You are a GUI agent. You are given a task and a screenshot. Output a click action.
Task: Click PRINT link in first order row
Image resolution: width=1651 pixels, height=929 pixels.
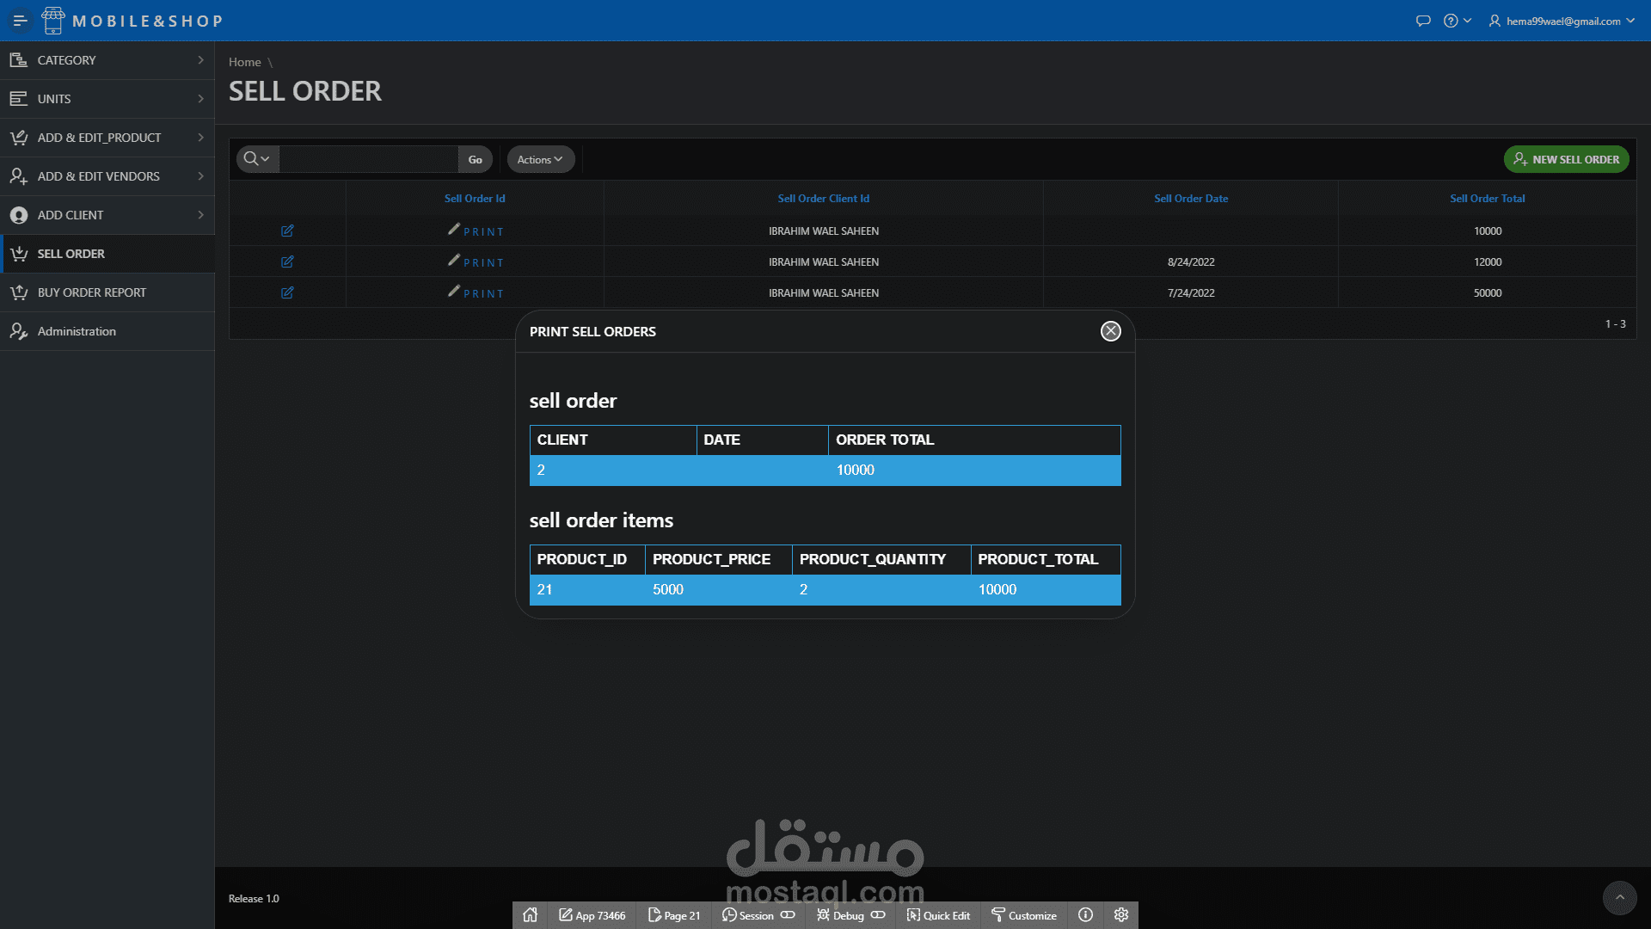(x=483, y=231)
